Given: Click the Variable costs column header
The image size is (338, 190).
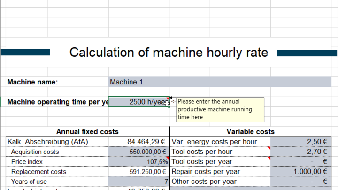Looking at the screenshot, I should click(250, 132).
